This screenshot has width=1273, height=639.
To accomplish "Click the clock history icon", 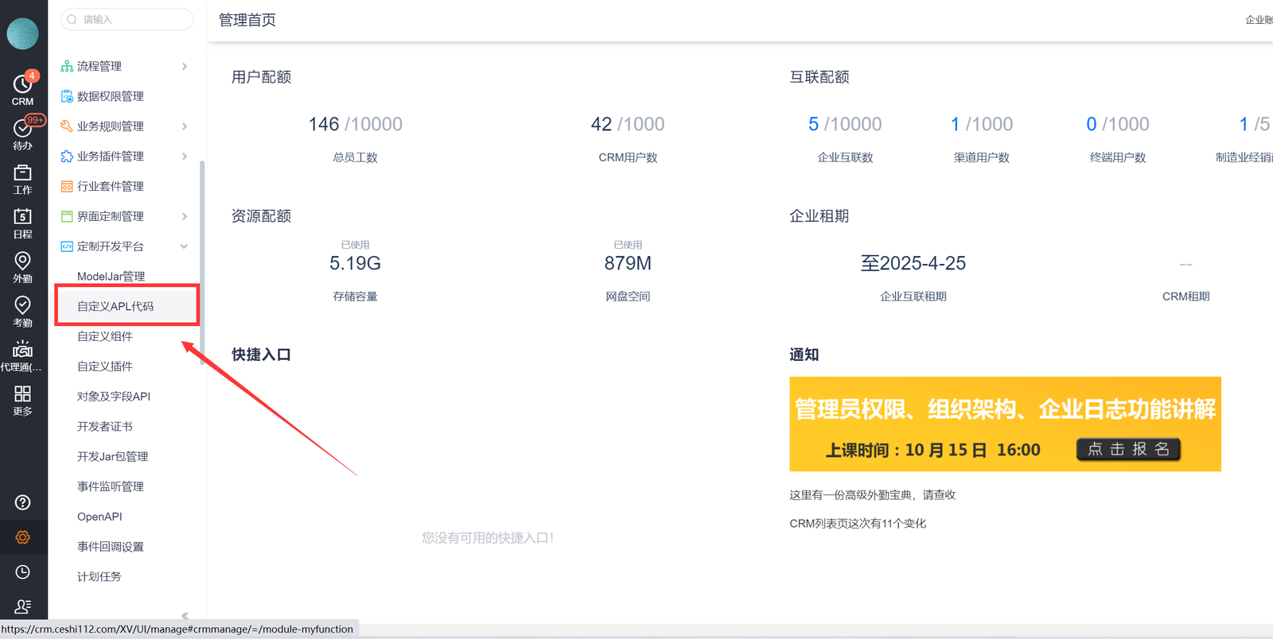I will coord(22,572).
